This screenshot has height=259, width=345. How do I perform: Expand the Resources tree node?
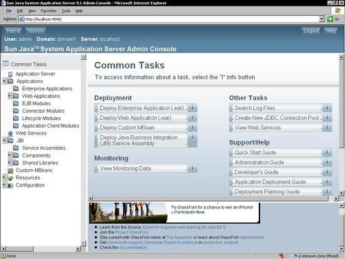click(4, 178)
